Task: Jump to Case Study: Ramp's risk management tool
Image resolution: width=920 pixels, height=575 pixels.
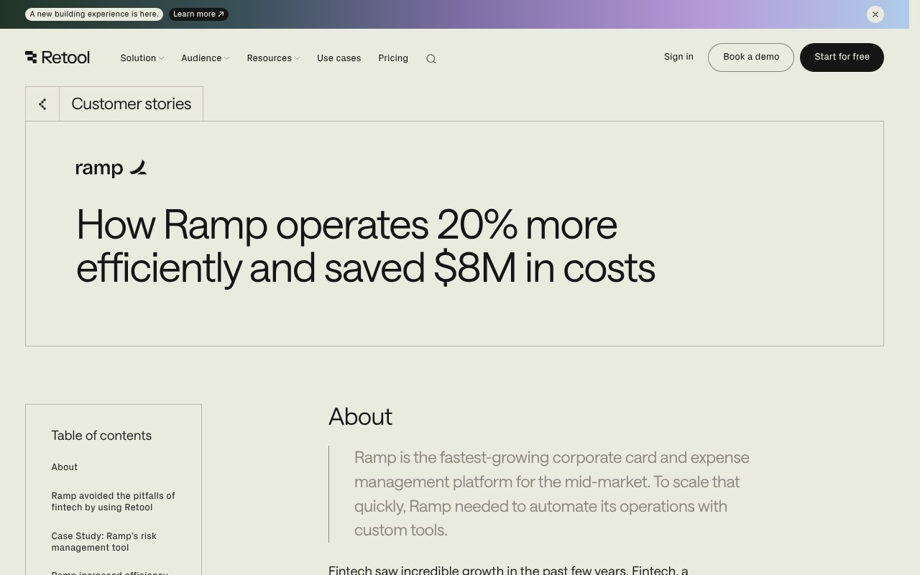Action: (104, 542)
